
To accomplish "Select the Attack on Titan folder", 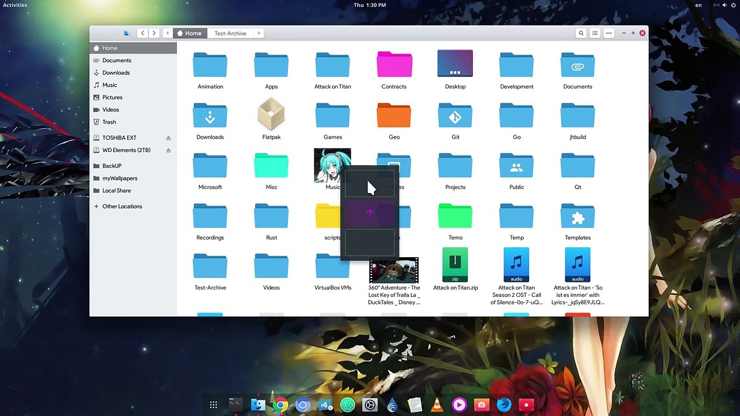I will 332,65.
